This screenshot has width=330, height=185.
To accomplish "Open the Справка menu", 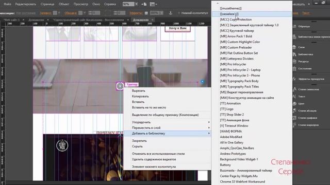I will tap(110, 4).
